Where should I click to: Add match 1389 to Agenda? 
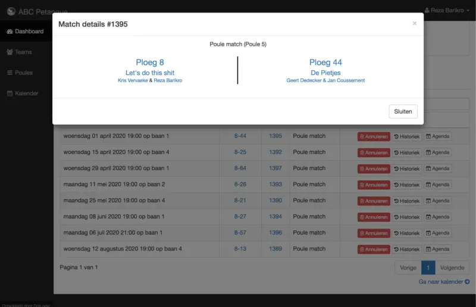click(x=437, y=249)
